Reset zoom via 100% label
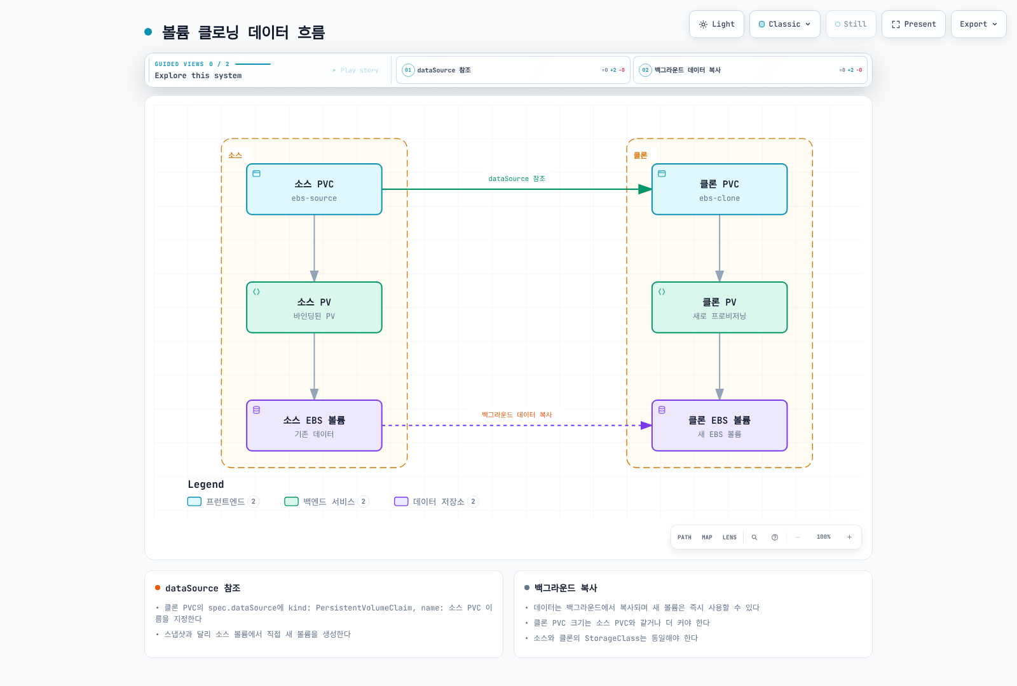 click(x=824, y=537)
